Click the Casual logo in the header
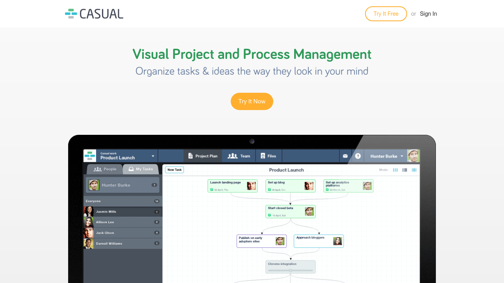 coord(94,14)
